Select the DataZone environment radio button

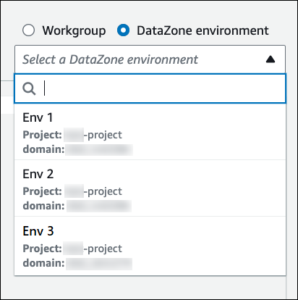click(x=123, y=30)
